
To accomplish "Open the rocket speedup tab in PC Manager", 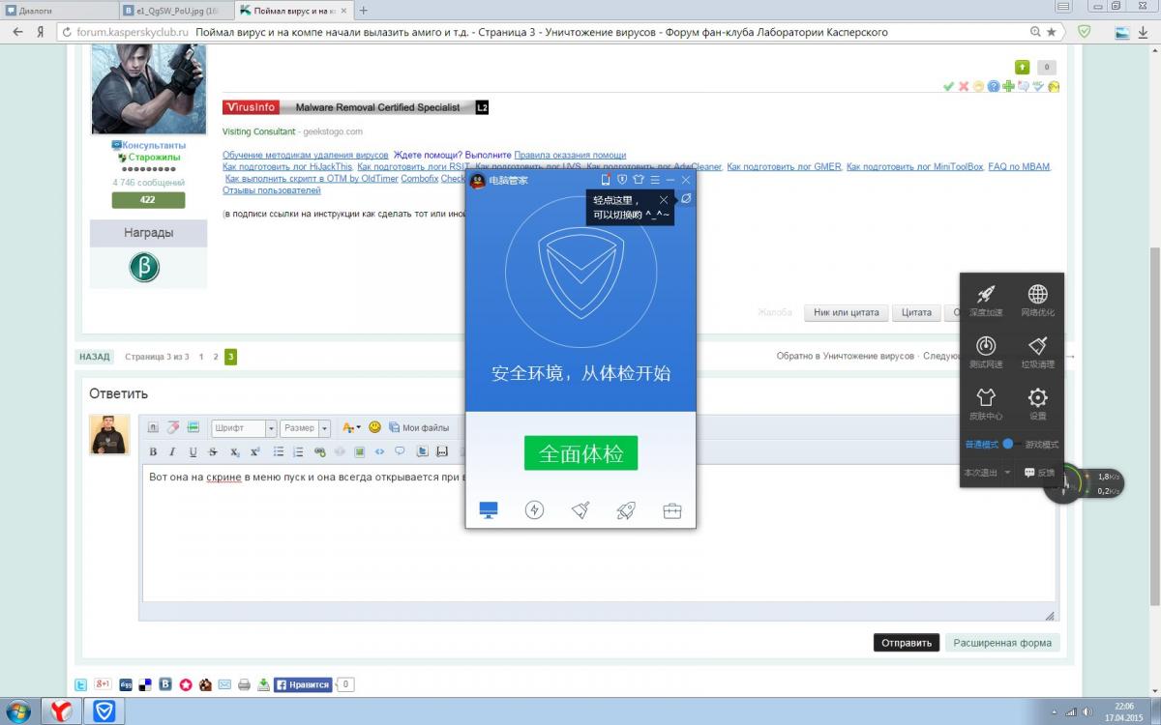I will tap(626, 509).
